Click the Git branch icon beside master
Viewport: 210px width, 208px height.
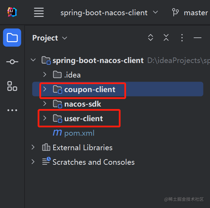point(175,12)
